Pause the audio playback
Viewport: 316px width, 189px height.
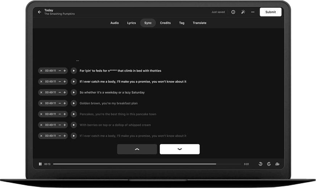(x=40, y=164)
